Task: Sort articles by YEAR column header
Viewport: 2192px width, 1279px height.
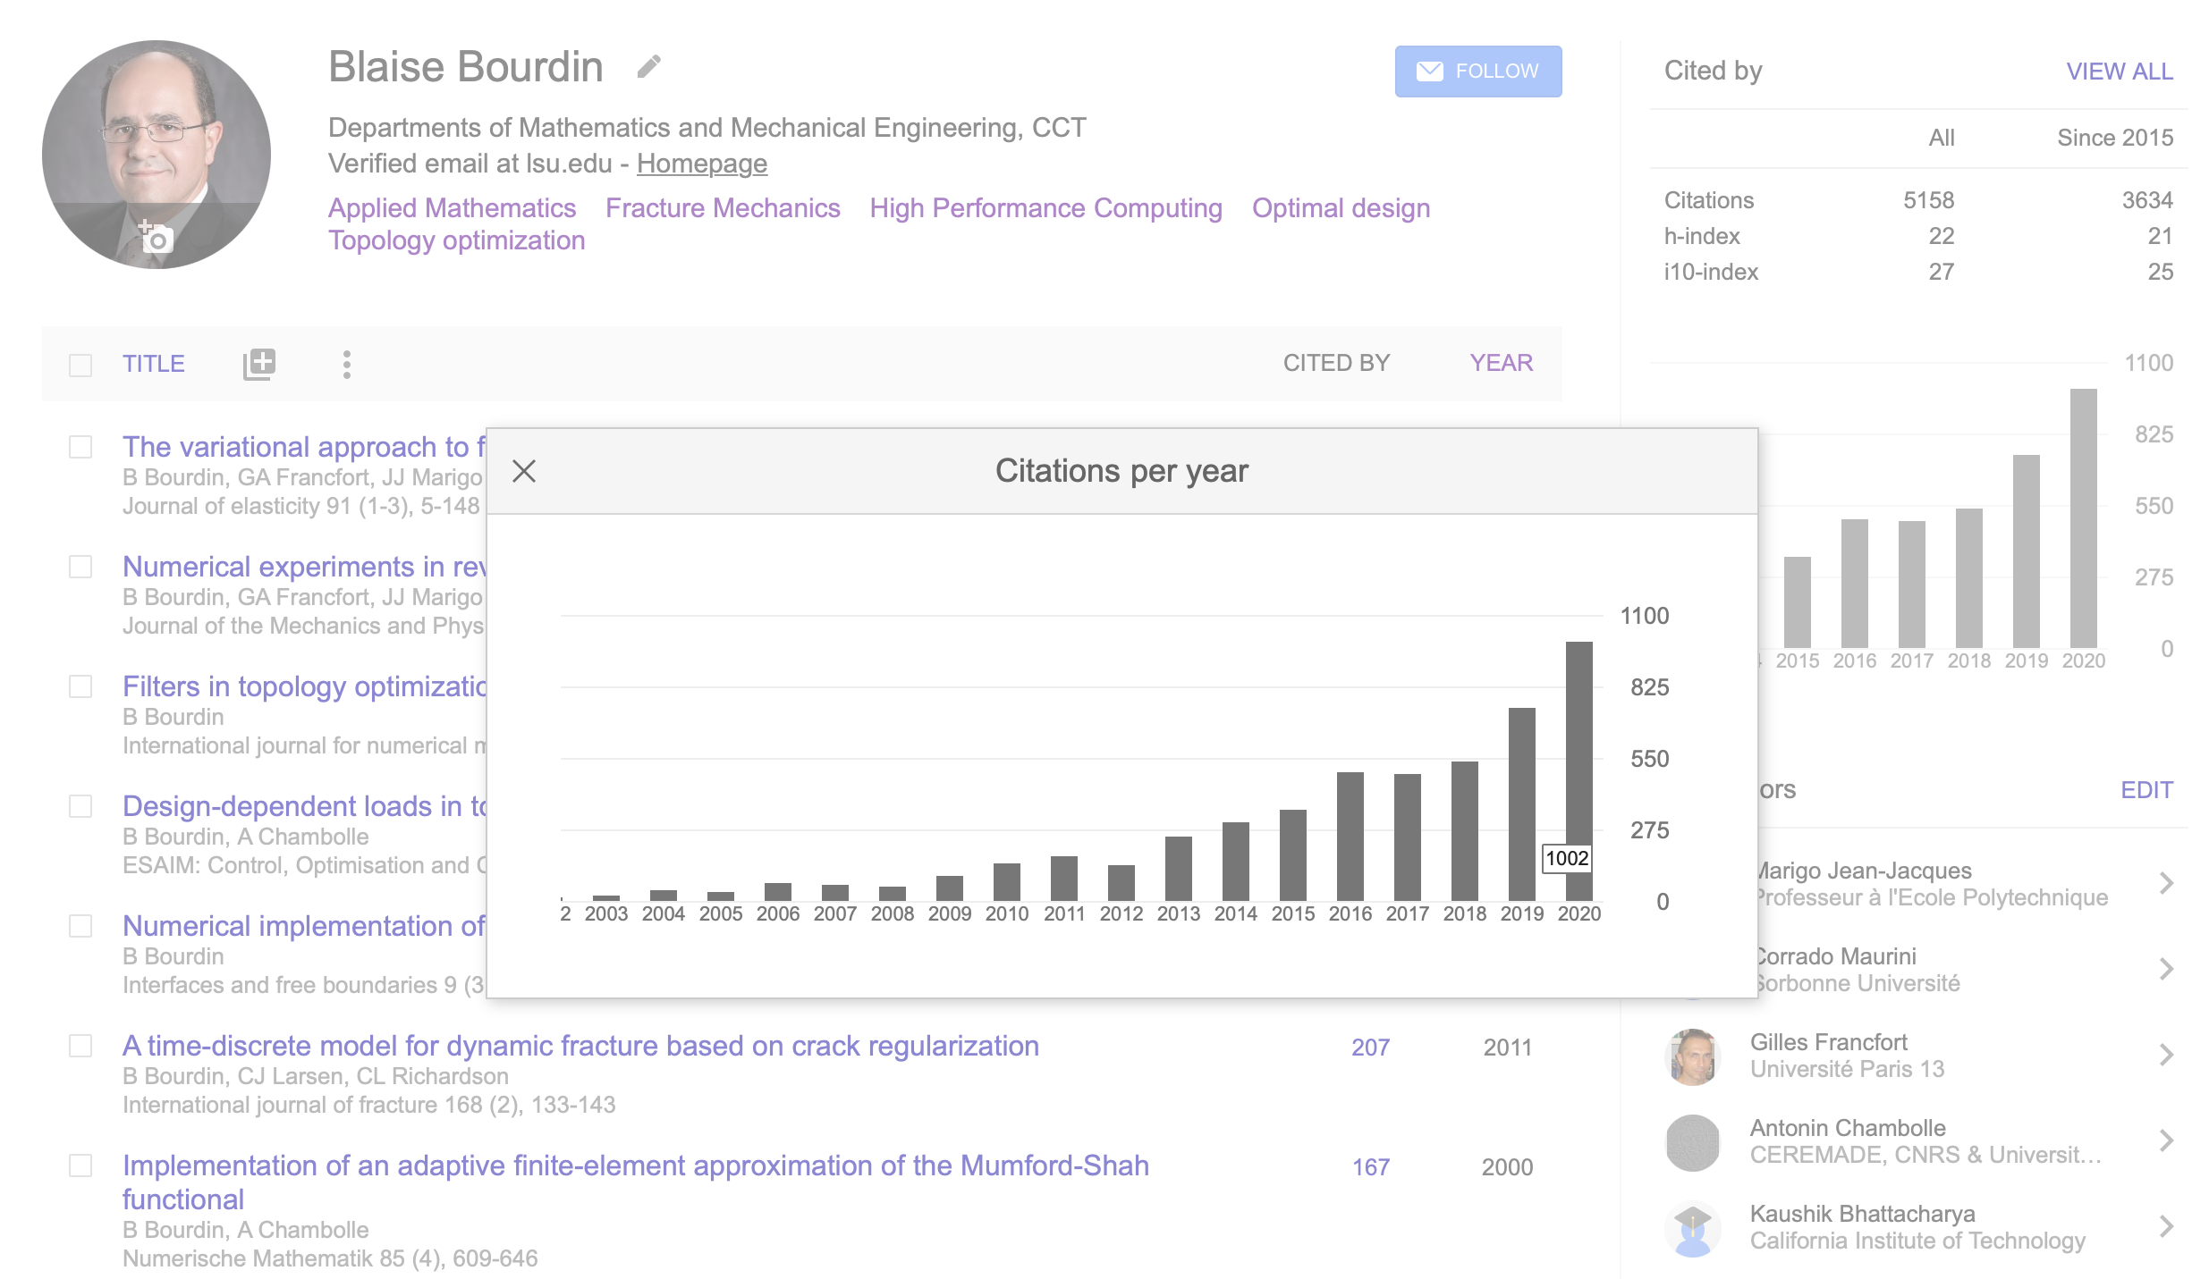Action: [1501, 363]
